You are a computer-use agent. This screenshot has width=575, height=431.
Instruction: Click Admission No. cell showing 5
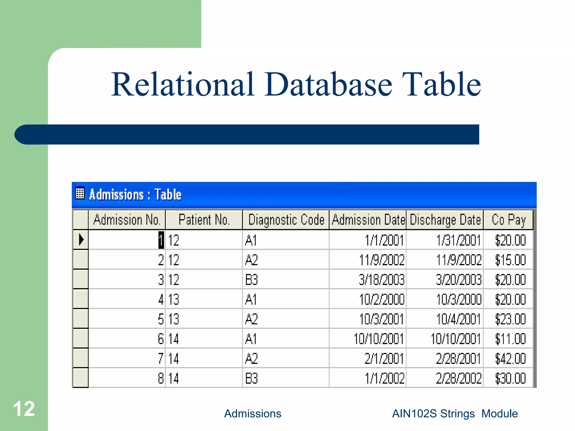127,319
